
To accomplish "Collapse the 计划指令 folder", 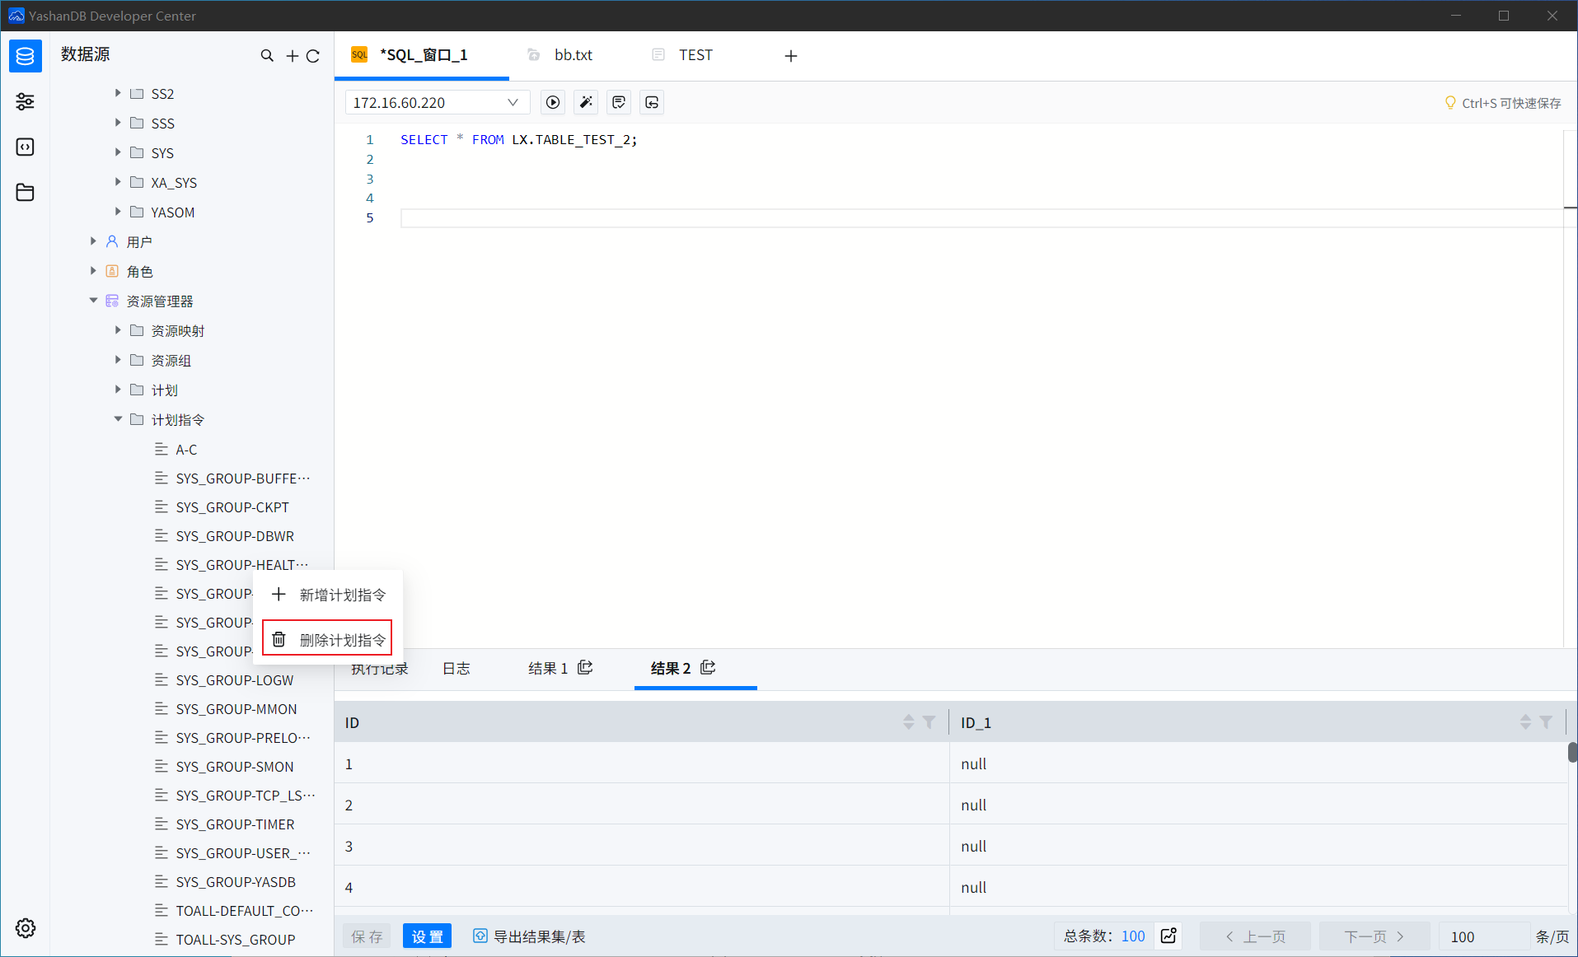I will click(x=118, y=419).
